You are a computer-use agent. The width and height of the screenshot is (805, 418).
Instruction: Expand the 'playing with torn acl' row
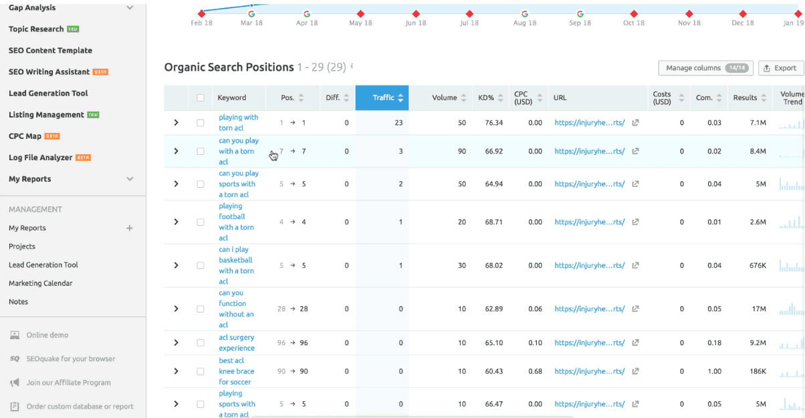click(177, 123)
